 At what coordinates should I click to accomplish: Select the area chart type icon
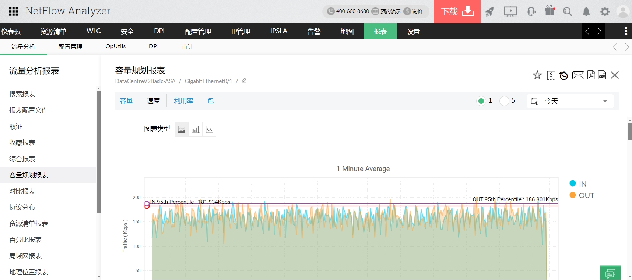pos(182,130)
